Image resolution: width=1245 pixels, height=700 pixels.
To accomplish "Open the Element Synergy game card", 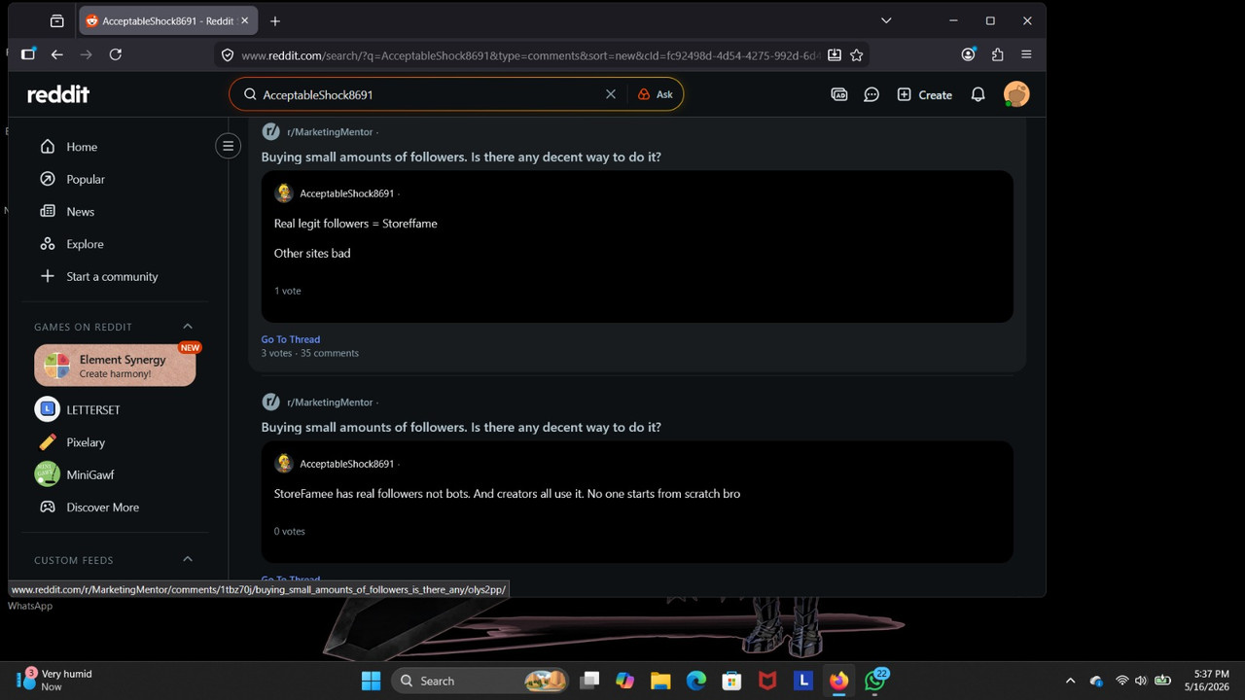I will (x=115, y=366).
